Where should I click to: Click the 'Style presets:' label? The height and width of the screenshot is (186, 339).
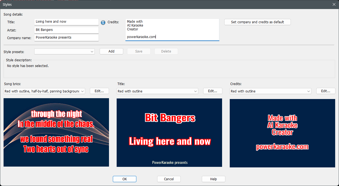(14, 52)
